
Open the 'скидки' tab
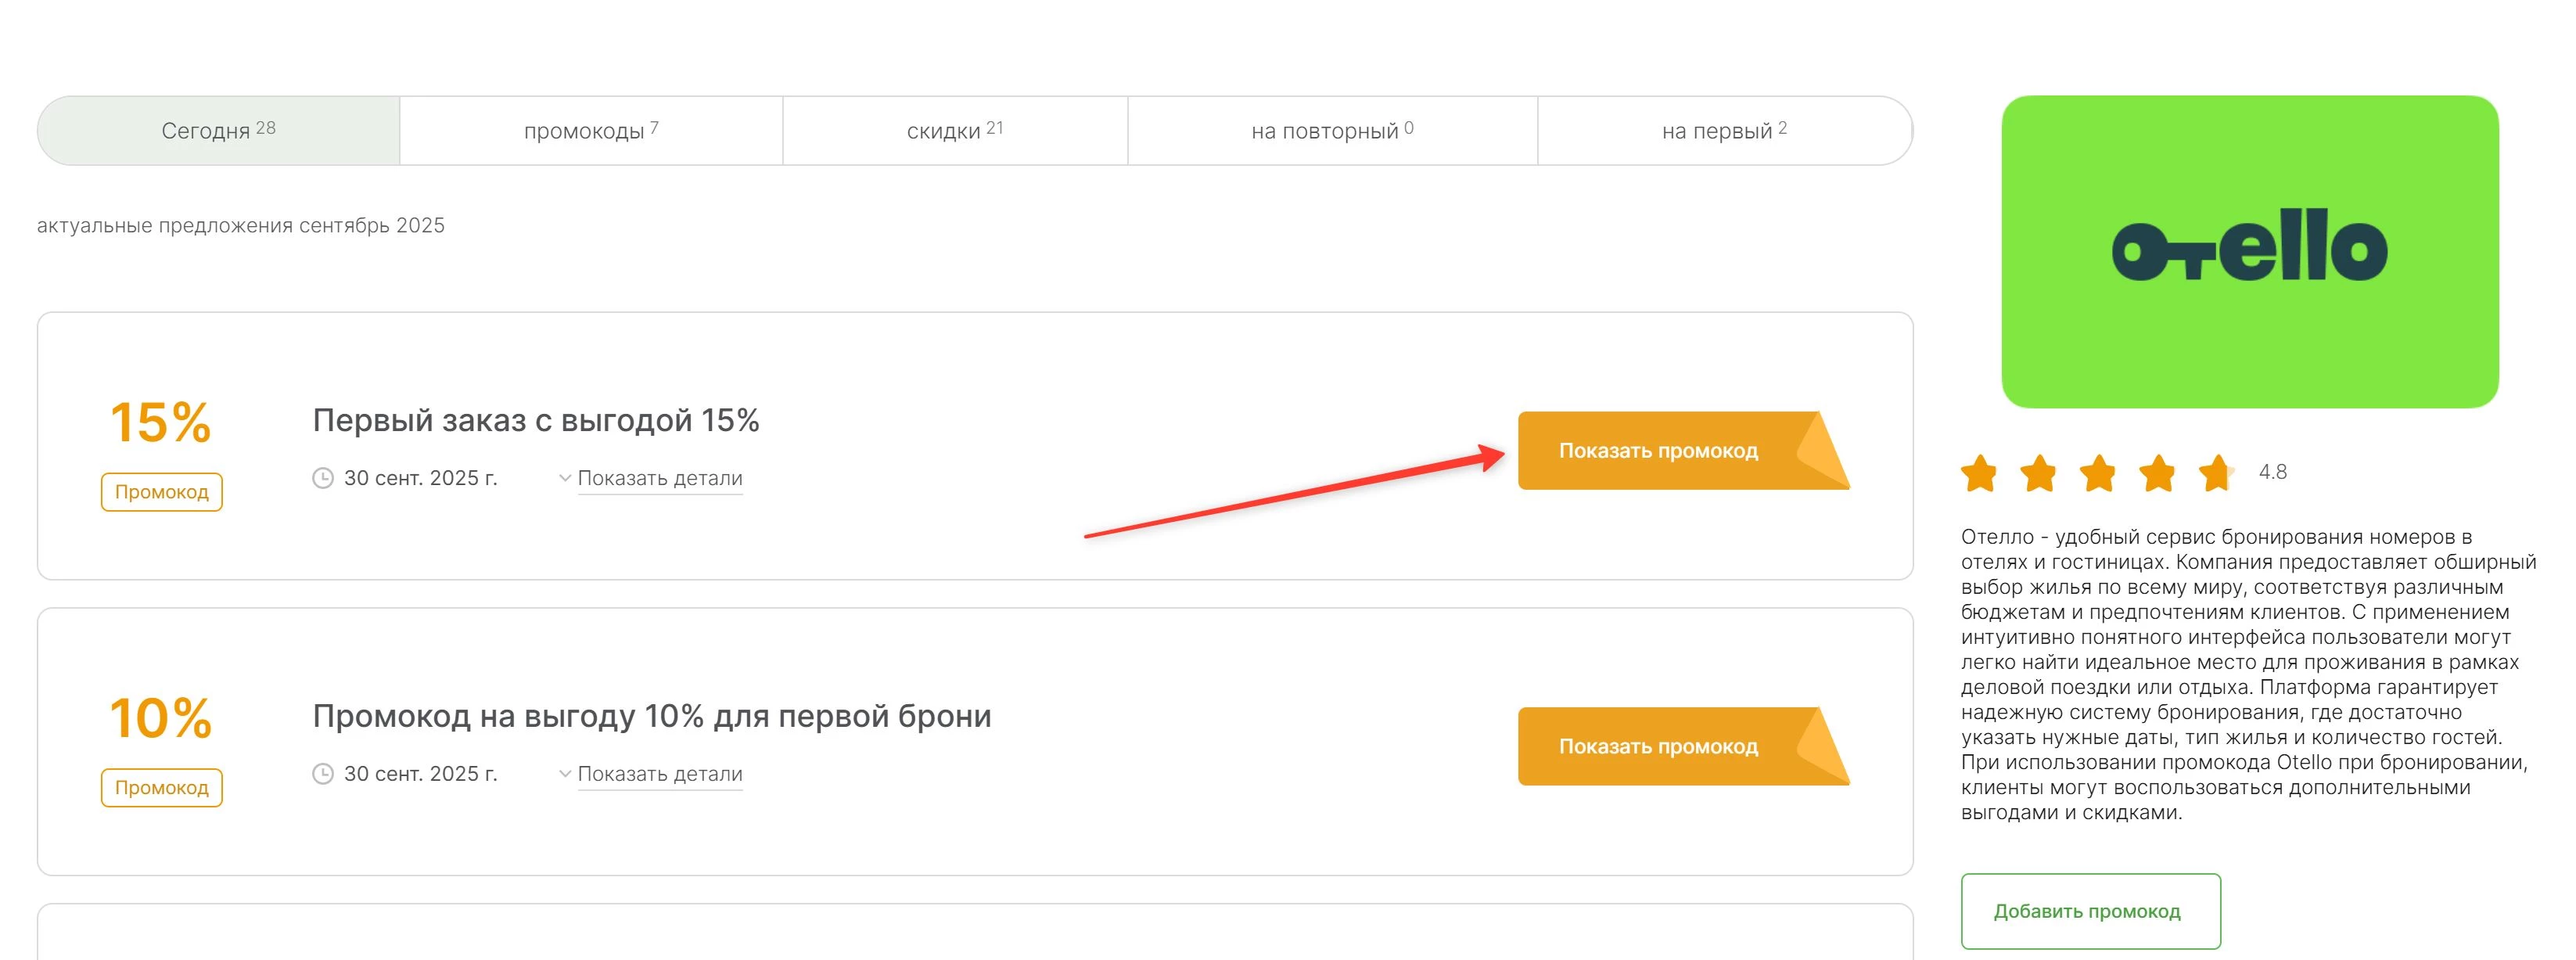click(x=954, y=131)
